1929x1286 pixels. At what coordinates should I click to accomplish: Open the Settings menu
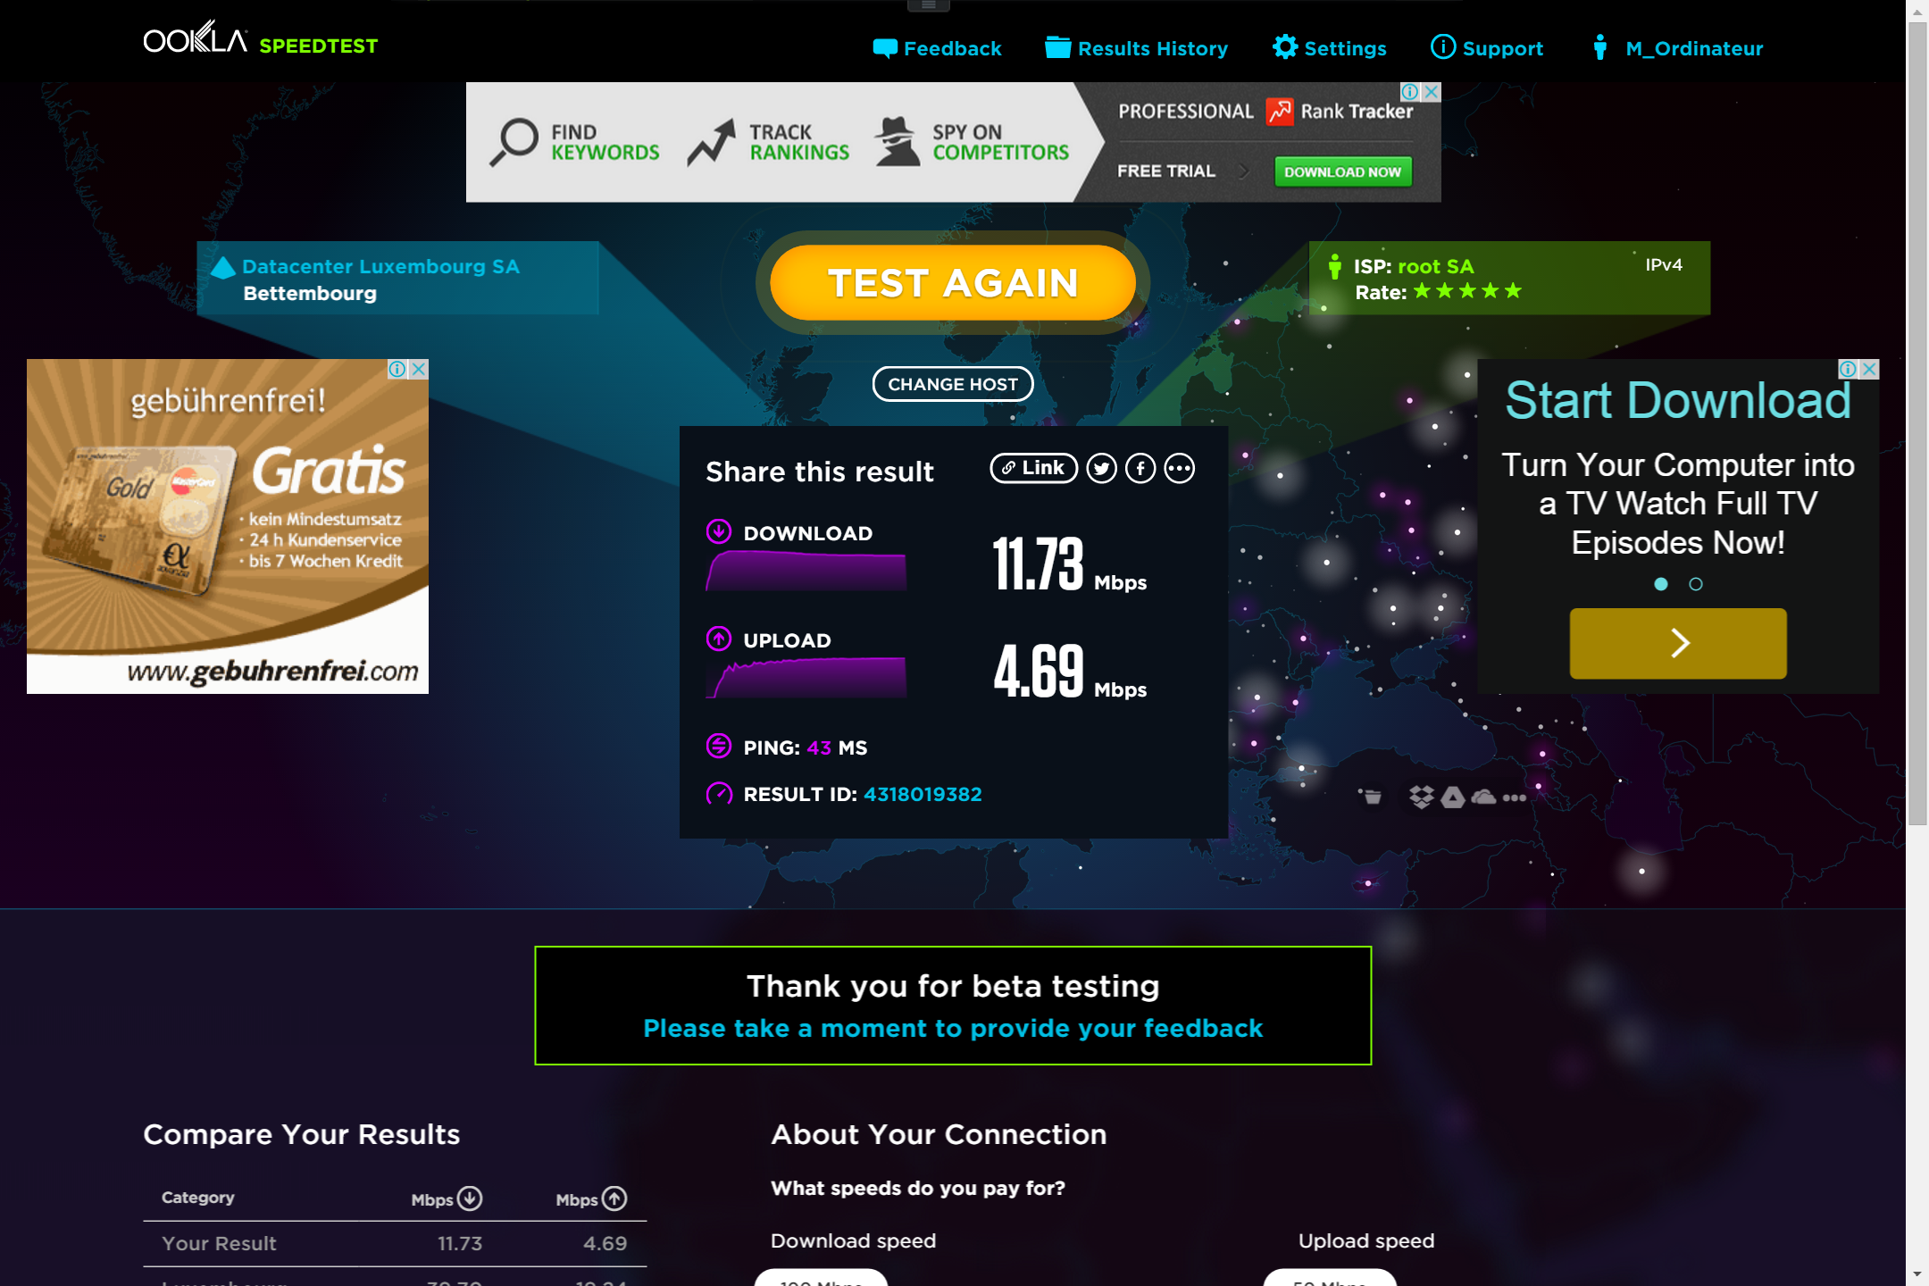(1331, 47)
